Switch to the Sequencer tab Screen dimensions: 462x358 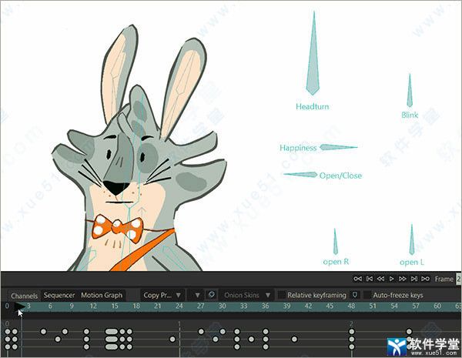(59, 295)
